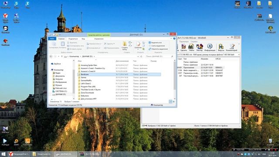Image resolution: width=279 pixels, height=157 pixels.
Task: Open the Файл tab in Explorer
Action: coord(52,39)
